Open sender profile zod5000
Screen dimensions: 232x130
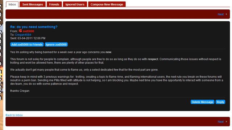click(x=28, y=31)
